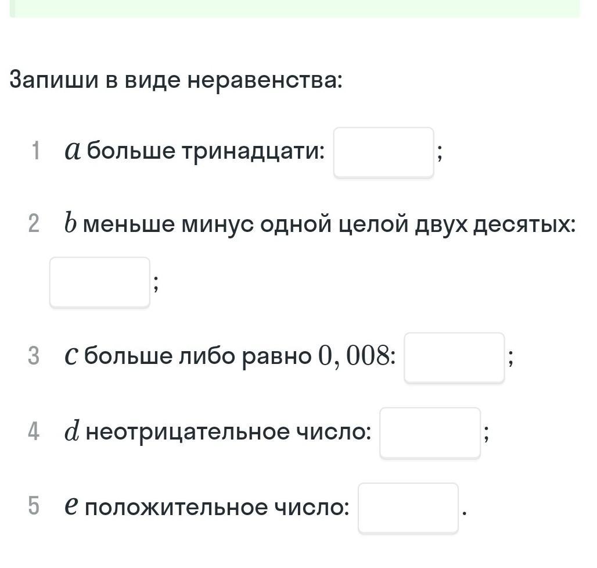Viewport: 597px width, 568px height.
Task: Focus the answer field under the b inequality
Action: pos(100,282)
